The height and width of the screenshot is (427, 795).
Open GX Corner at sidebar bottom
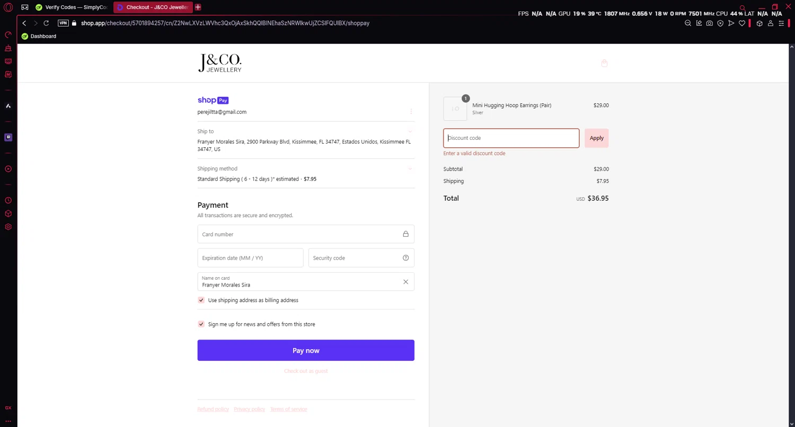coord(8,408)
